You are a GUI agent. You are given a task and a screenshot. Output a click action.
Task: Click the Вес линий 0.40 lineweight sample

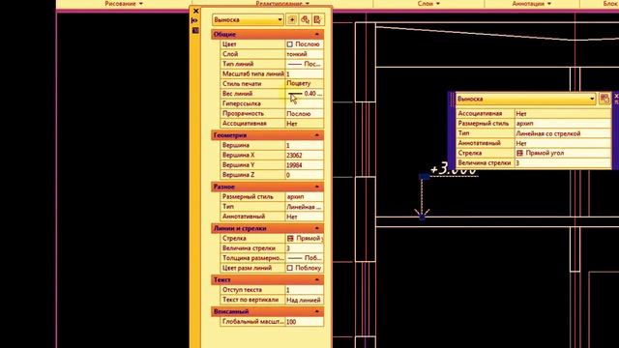point(295,94)
